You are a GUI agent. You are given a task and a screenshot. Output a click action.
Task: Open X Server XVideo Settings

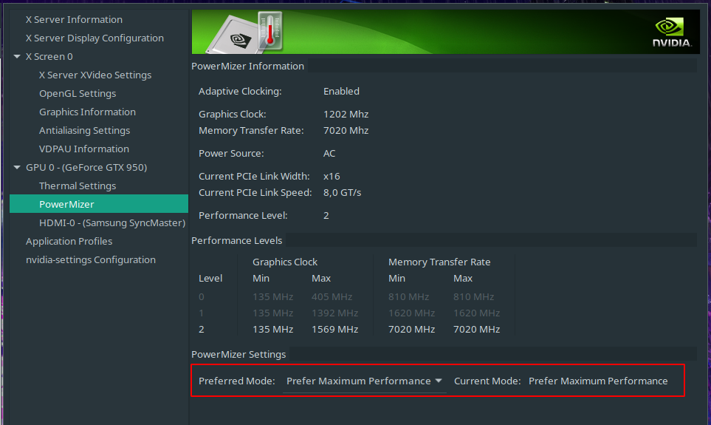[95, 75]
